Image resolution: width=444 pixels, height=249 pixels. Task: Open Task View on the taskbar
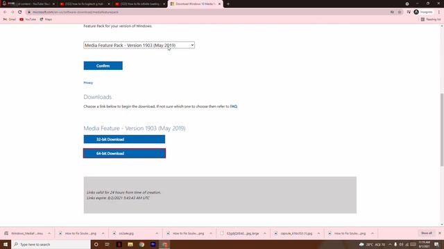[108, 244]
